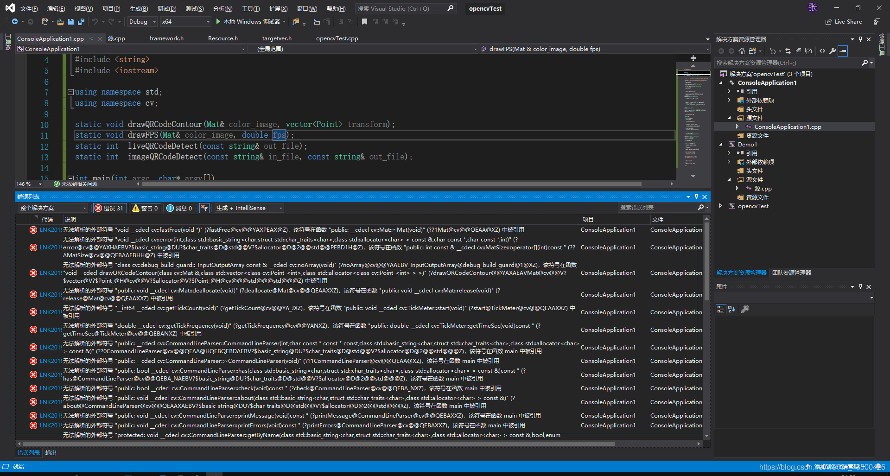
Task: Click the feedback icon next to Live Share
Action: (x=877, y=21)
